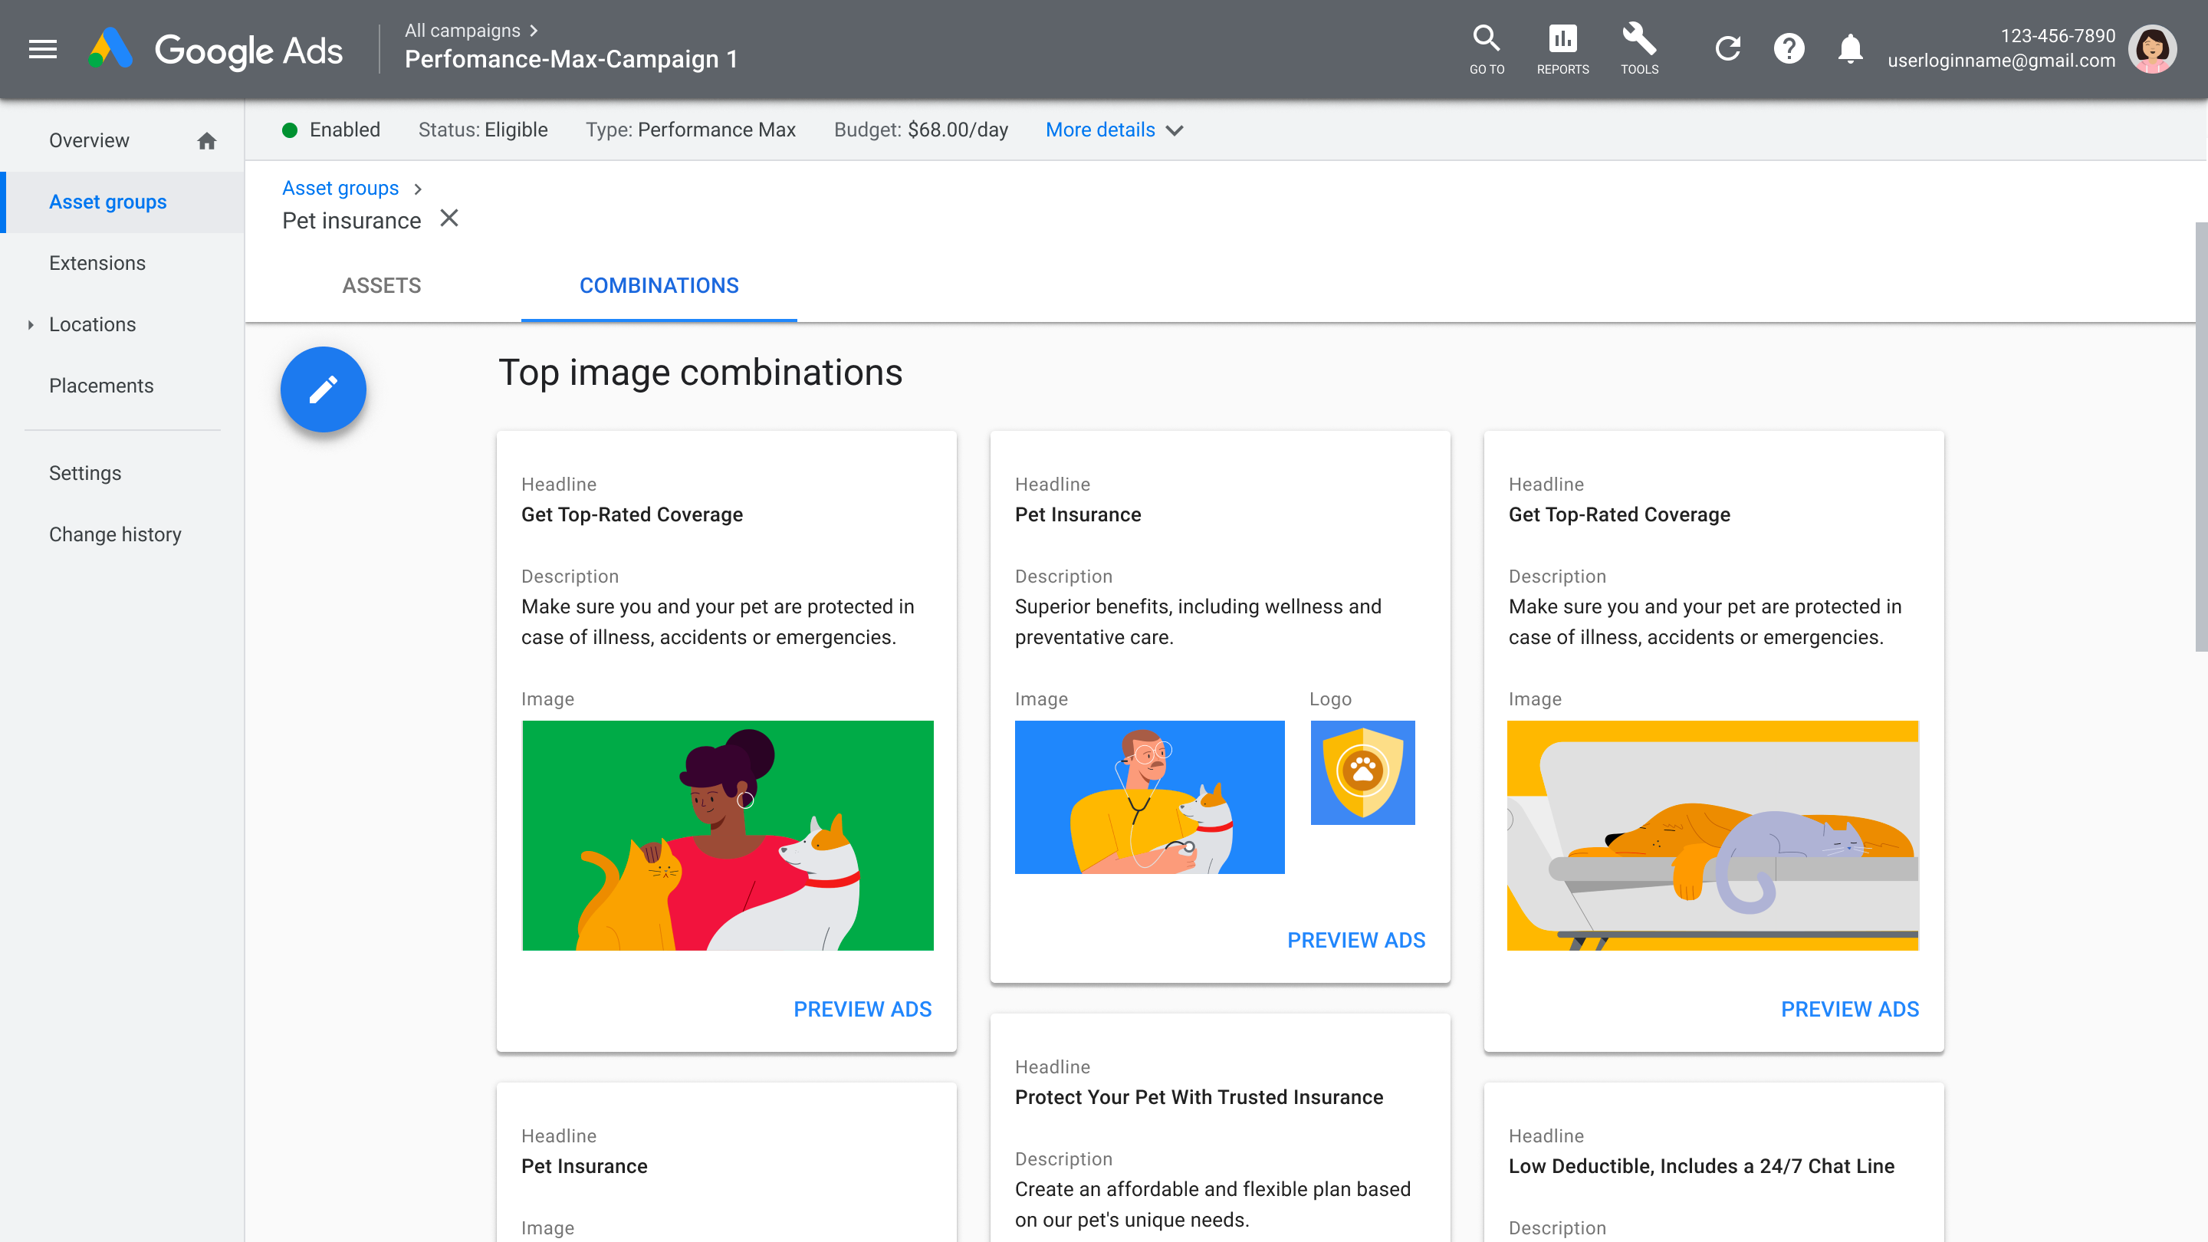Viewport: 2208px width, 1242px height.
Task: Preview ads for the vet image card
Action: [x=1355, y=940]
